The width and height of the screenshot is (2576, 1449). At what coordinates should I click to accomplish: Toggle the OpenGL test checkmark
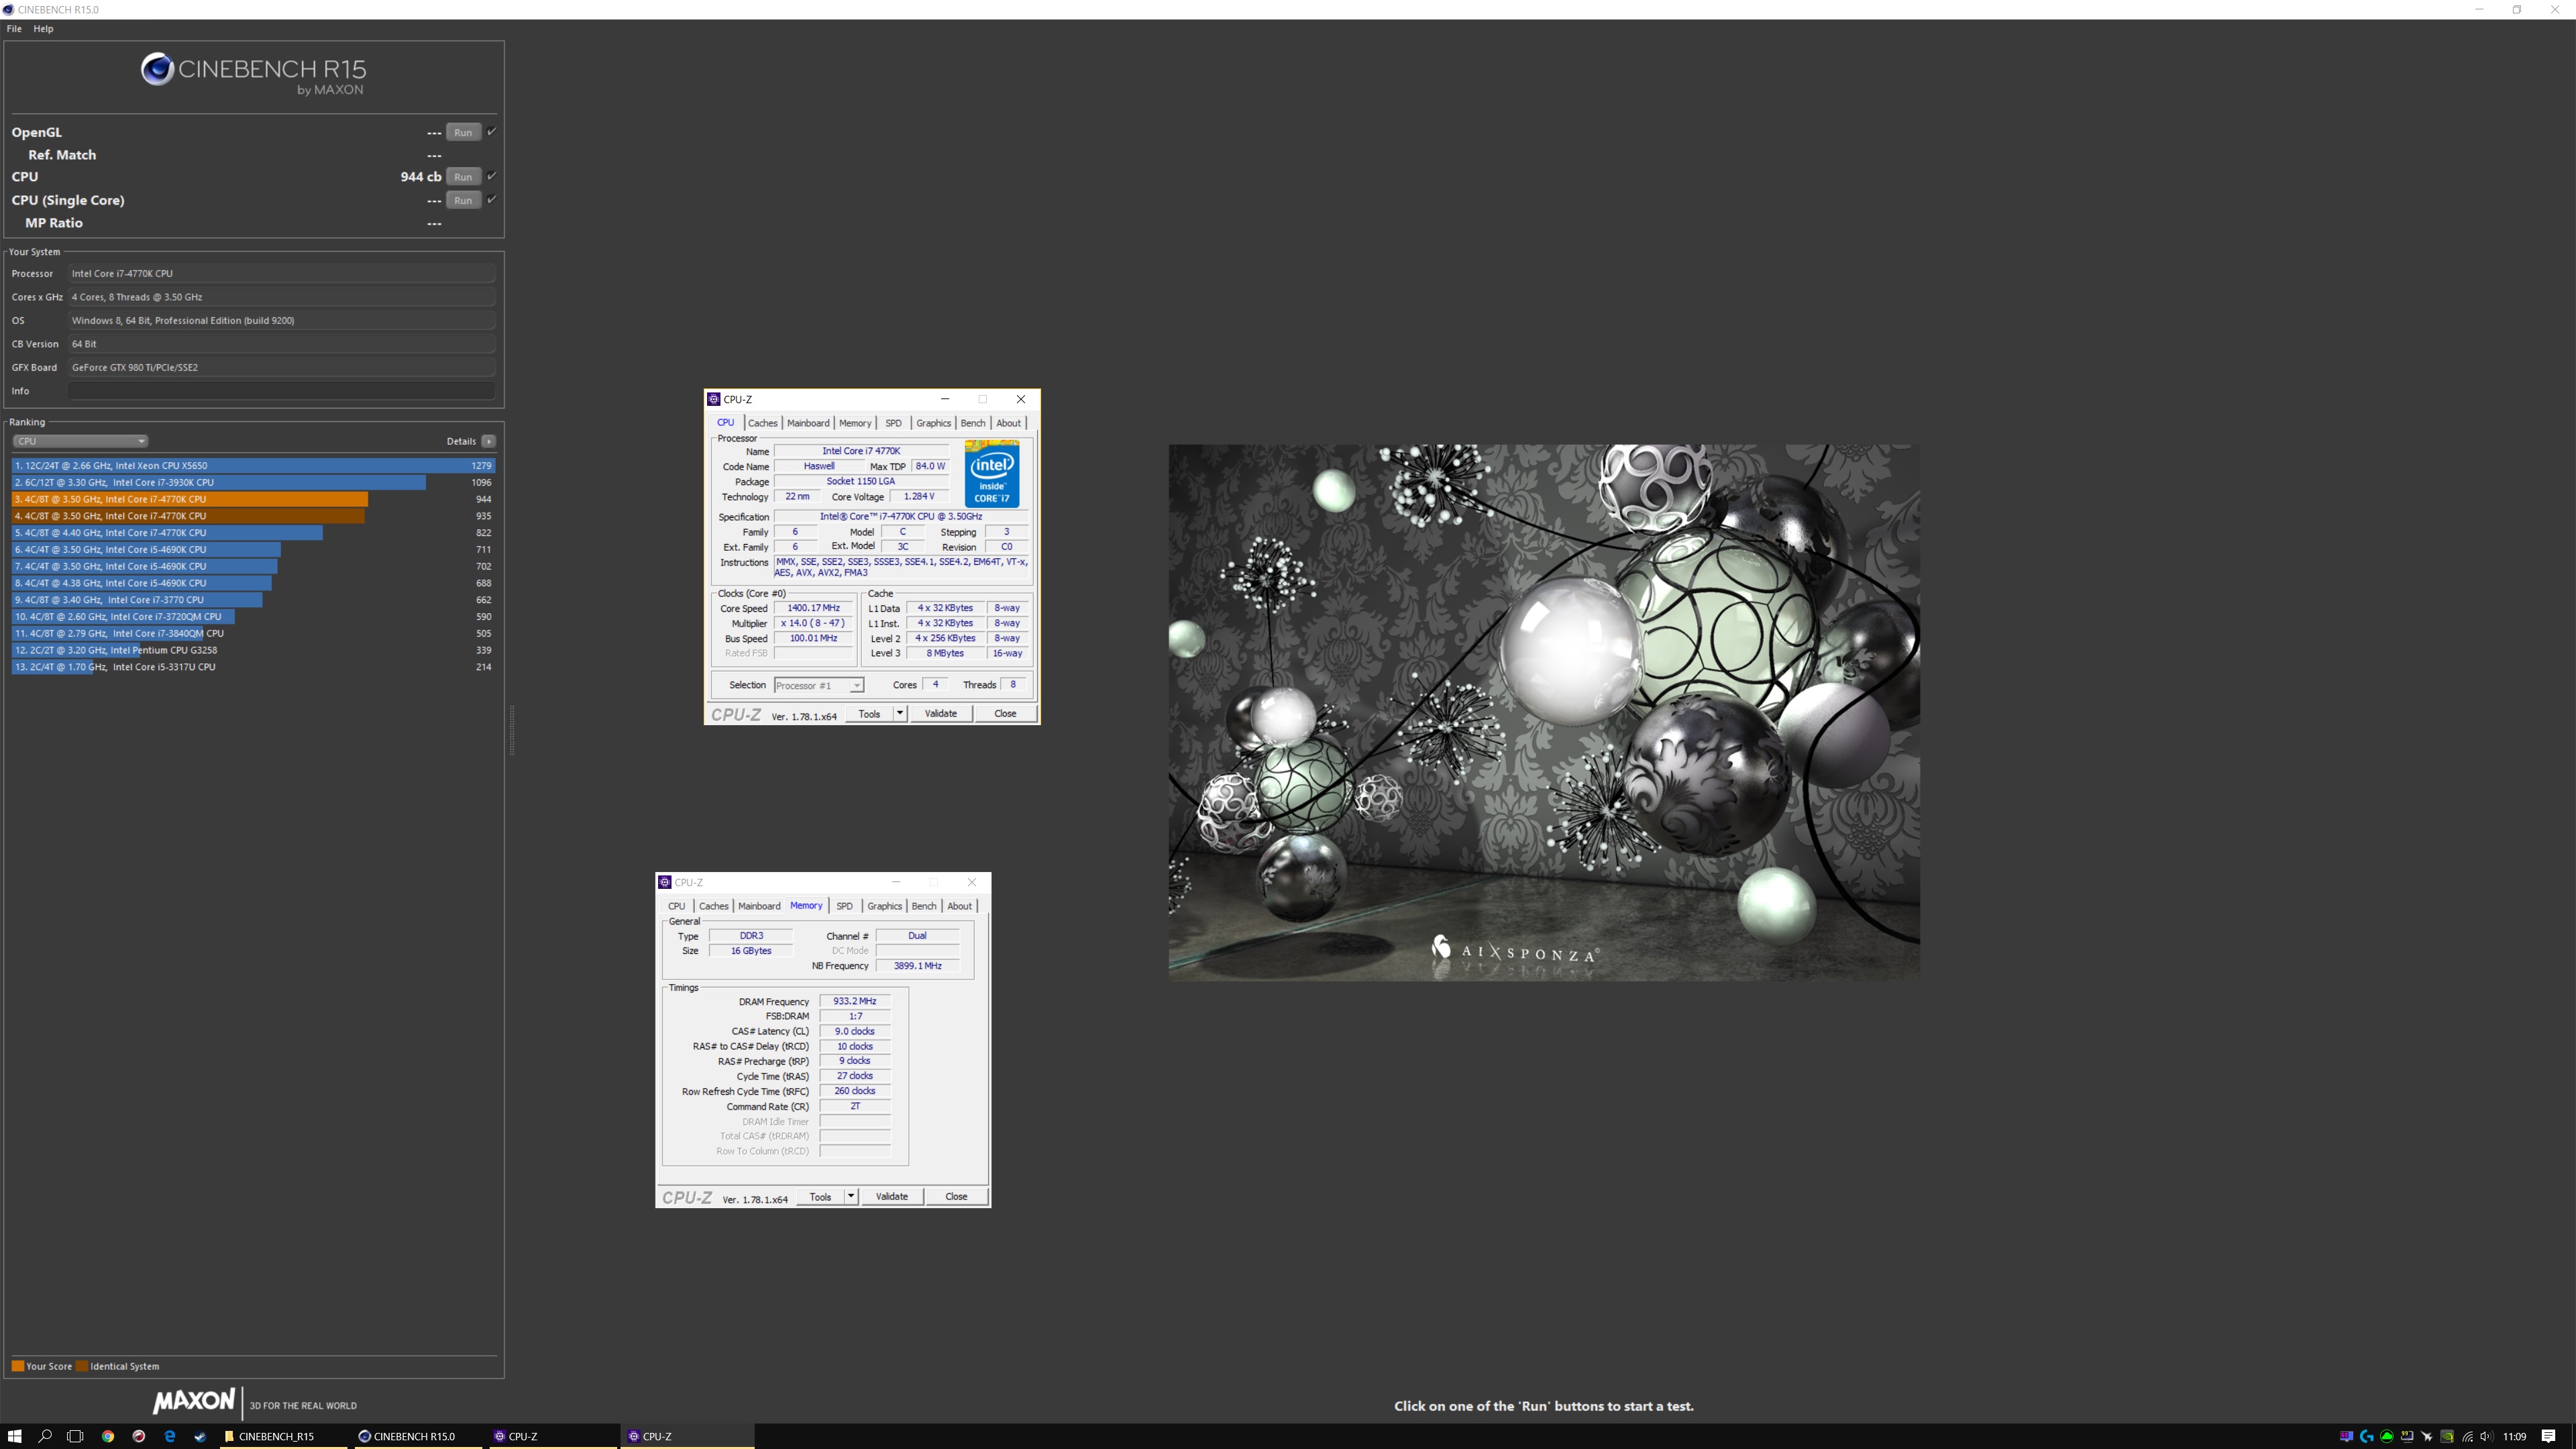(491, 131)
